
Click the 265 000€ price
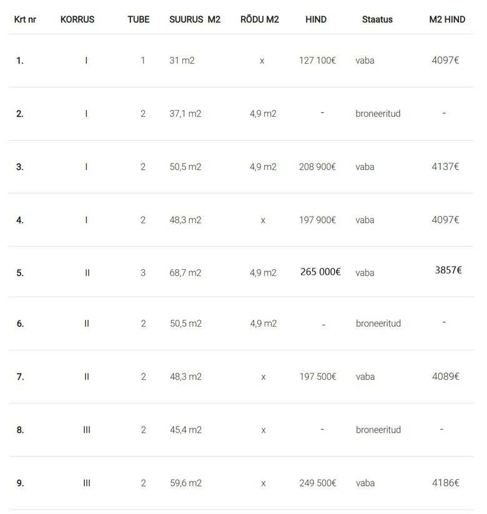point(320,272)
